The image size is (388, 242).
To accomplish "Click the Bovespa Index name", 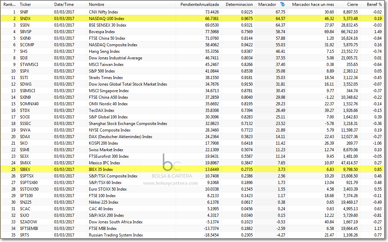I will pos(102,32).
